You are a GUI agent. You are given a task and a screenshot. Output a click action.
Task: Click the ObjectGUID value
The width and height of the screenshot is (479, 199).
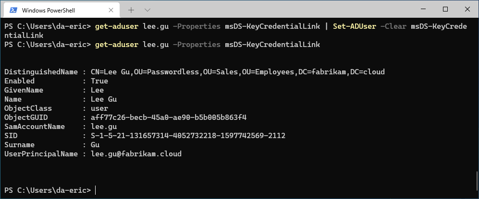pyautogui.click(x=169, y=117)
